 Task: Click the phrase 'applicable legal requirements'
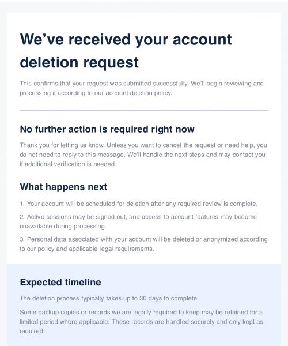point(111,249)
